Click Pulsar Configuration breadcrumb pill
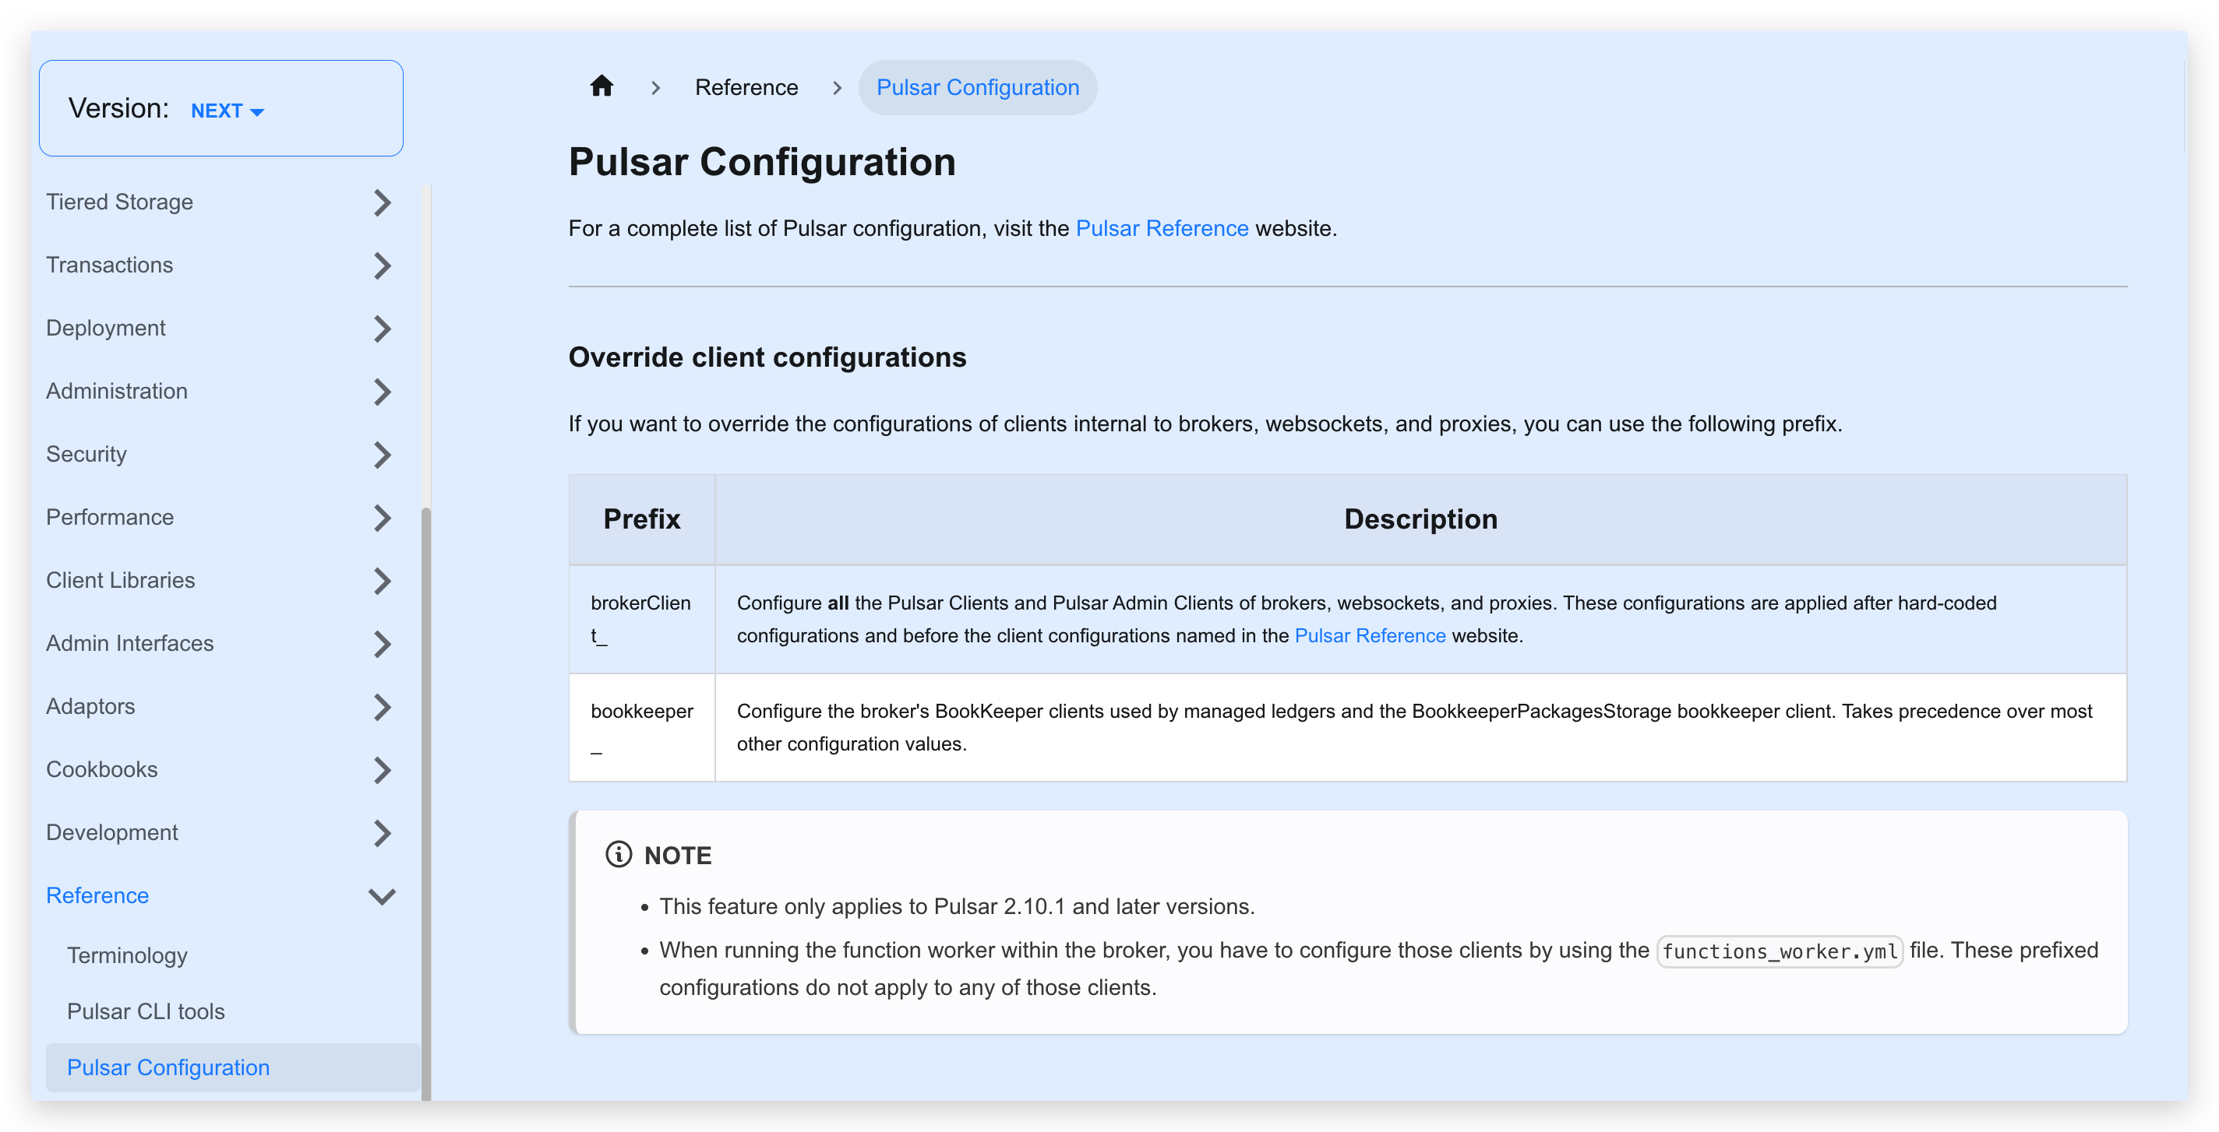2219x1132 pixels. (977, 87)
